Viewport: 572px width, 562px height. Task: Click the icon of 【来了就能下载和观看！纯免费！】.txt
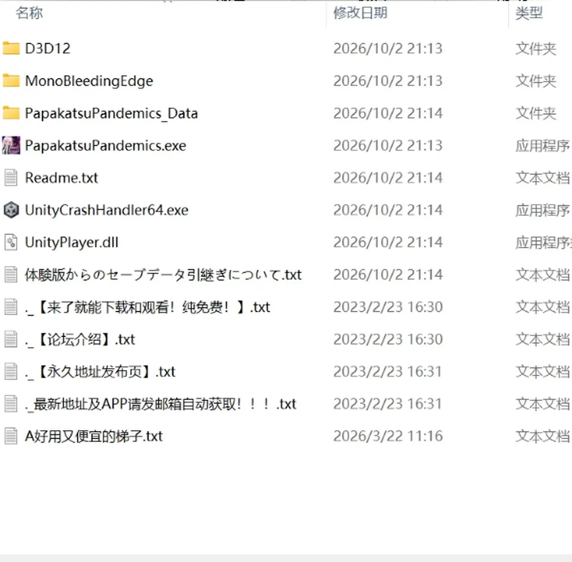11,307
